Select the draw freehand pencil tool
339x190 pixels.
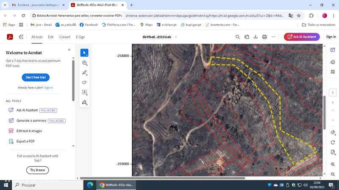(x=84, y=73)
